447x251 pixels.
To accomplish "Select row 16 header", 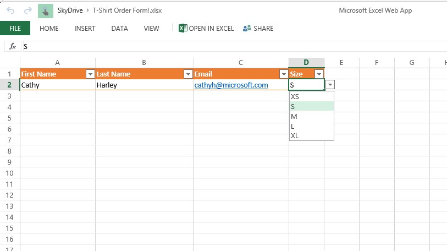I will [10, 239].
